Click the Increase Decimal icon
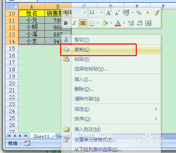176x153 pixels. [131, 23]
